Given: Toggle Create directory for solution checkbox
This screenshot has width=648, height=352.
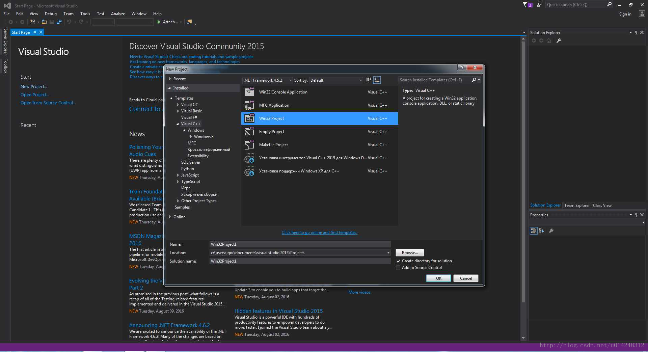Looking at the screenshot, I should (x=398, y=261).
